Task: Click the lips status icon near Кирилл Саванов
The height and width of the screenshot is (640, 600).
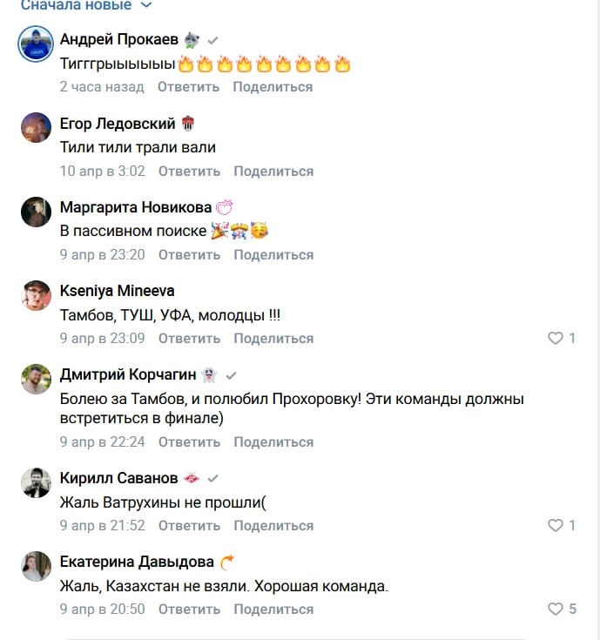Action: (192, 478)
